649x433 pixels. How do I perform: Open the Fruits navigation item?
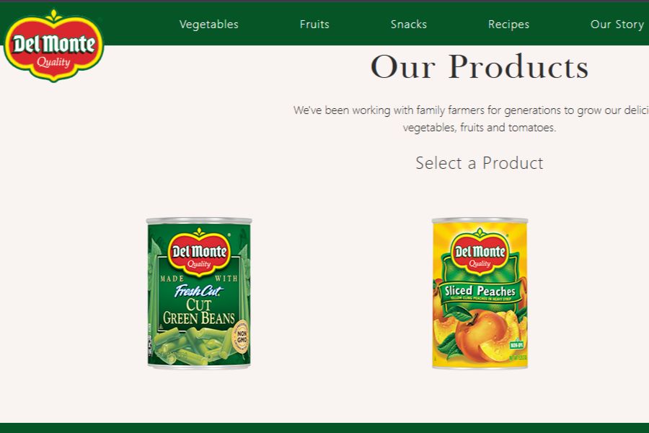314,25
